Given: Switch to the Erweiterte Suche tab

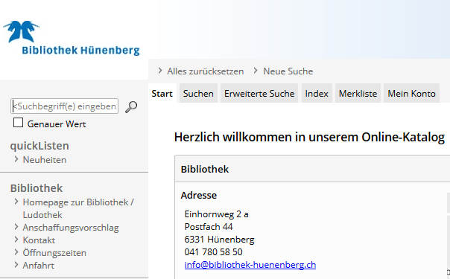Looking at the screenshot, I should [x=259, y=94].
